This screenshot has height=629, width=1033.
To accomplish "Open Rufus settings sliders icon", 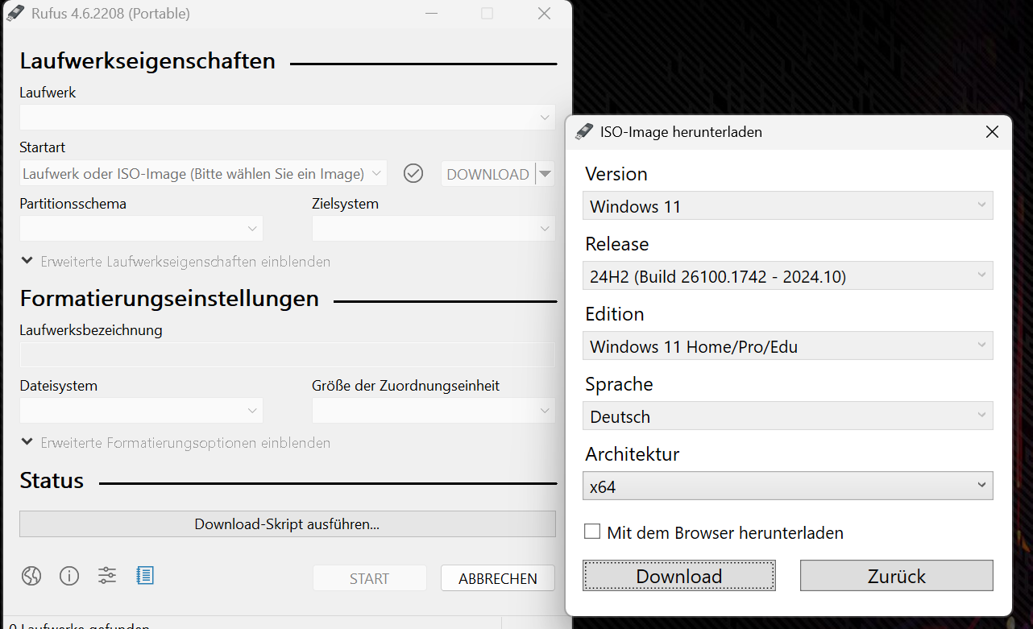I will pyautogui.click(x=107, y=576).
